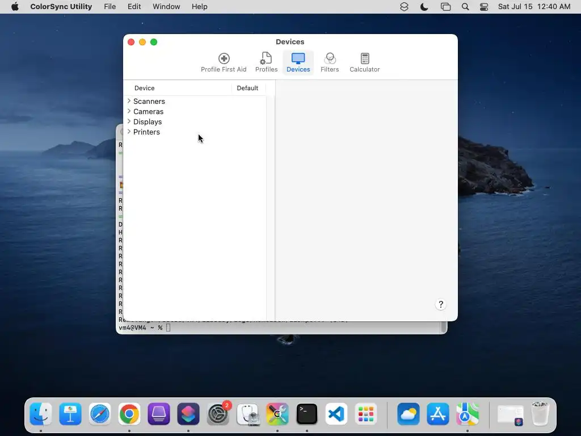
Task: Open the Help menu
Action: click(x=199, y=7)
